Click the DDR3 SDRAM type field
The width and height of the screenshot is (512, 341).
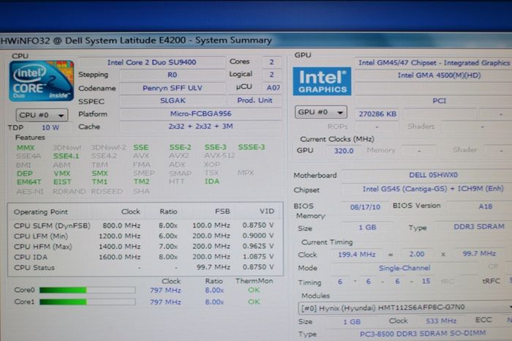(x=473, y=227)
